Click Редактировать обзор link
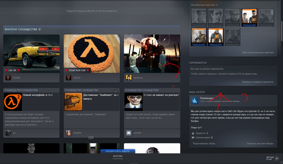Image resolution: width=283 pixels, height=164 pixels. click(204, 143)
